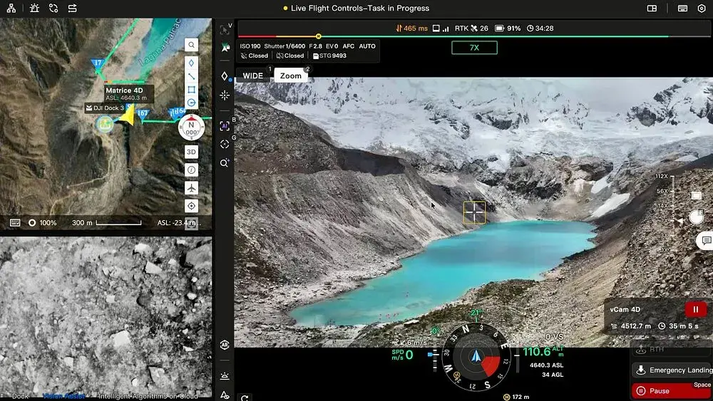Click the pin point diamond icon in camera sidebar
713x401 pixels.
[225, 76]
